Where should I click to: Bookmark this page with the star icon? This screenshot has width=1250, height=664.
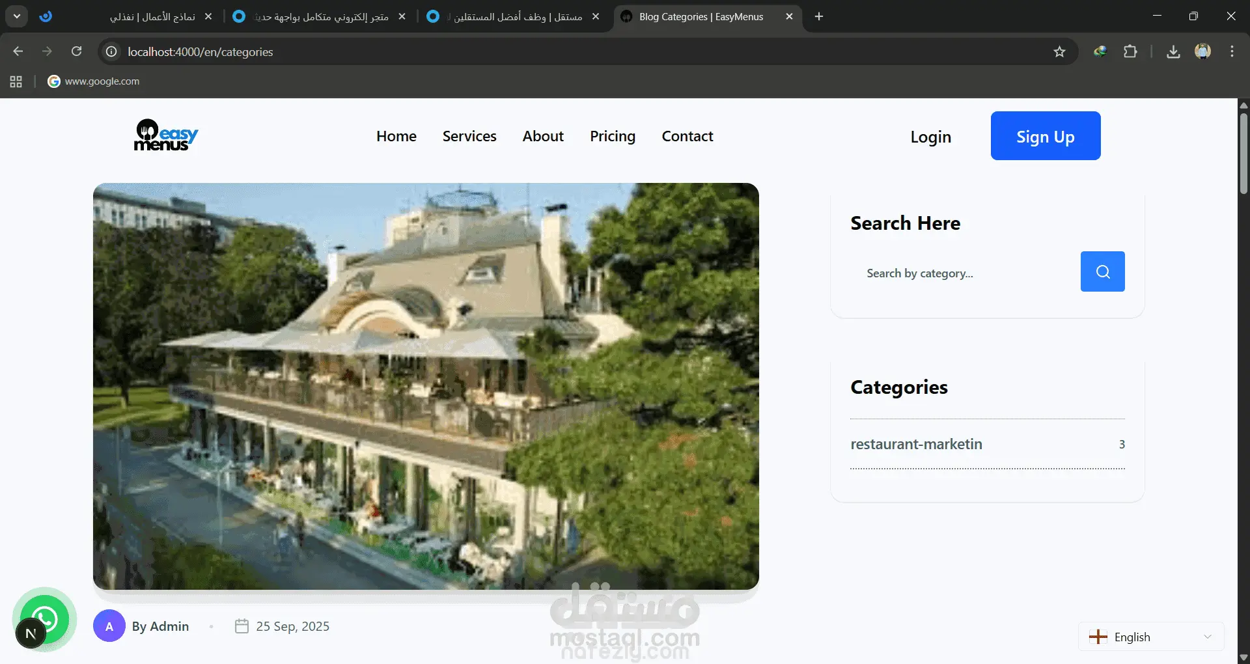coord(1059,51)
